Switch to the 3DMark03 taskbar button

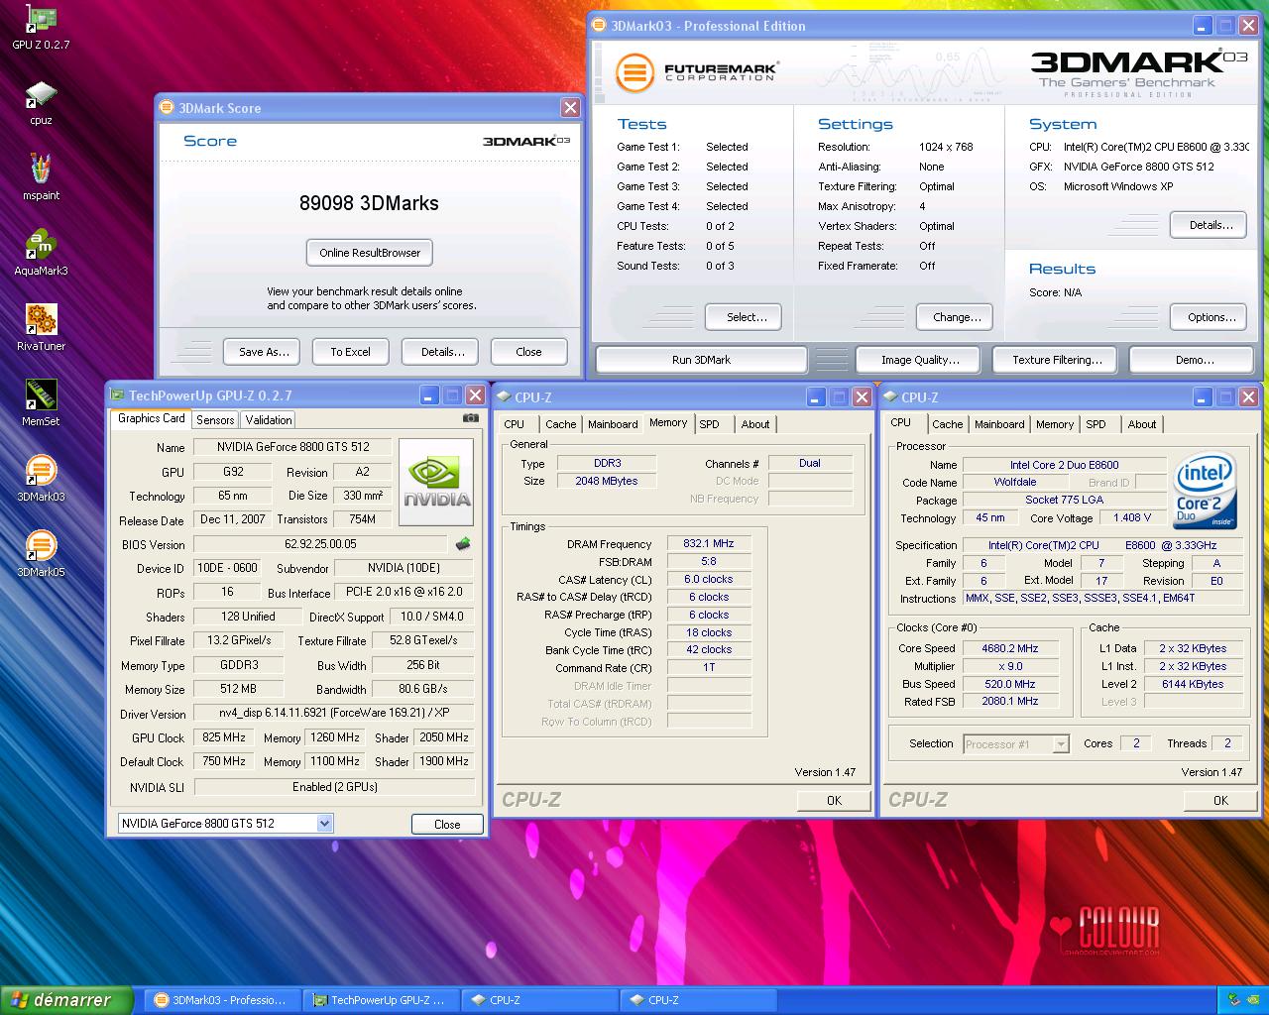[x=221, y=1000]
